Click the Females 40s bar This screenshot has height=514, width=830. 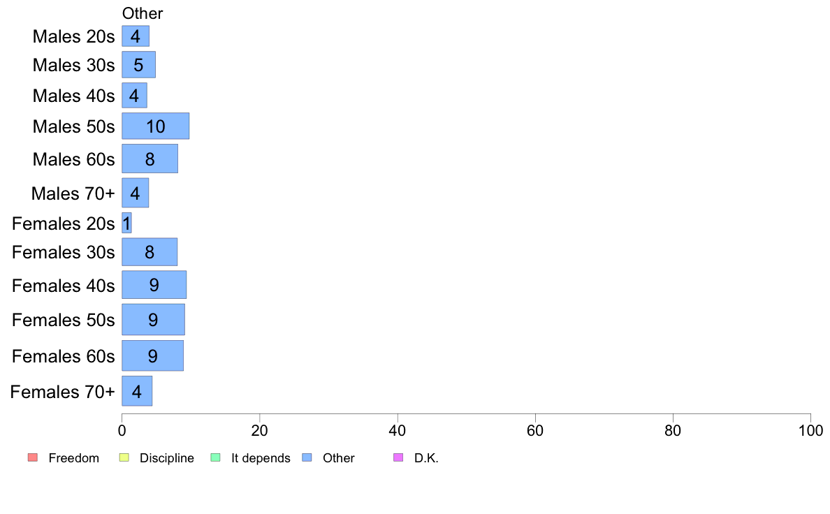(x=154, y=285)
